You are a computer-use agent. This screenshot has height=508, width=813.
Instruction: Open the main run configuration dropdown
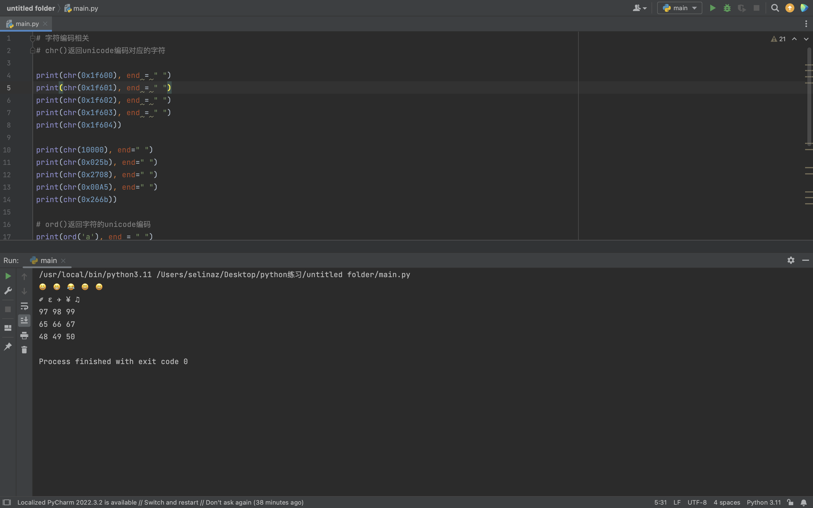(679, 8)
